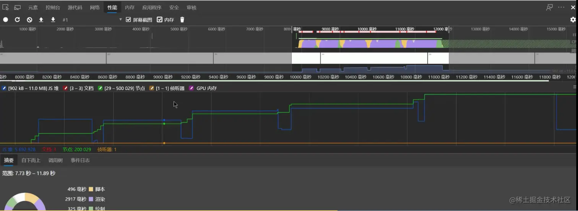Open the 事件日志 tab
This screenshot has width=578, height=211.
(80, 160)
